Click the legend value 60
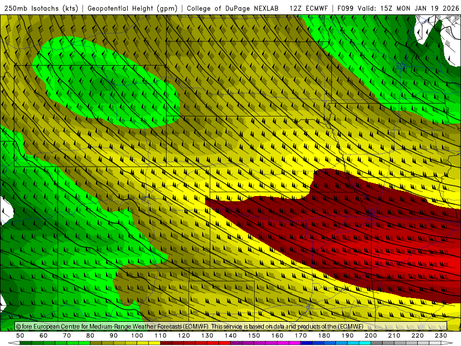This screenshot has width=461, height=346. (x=43, y=336)
